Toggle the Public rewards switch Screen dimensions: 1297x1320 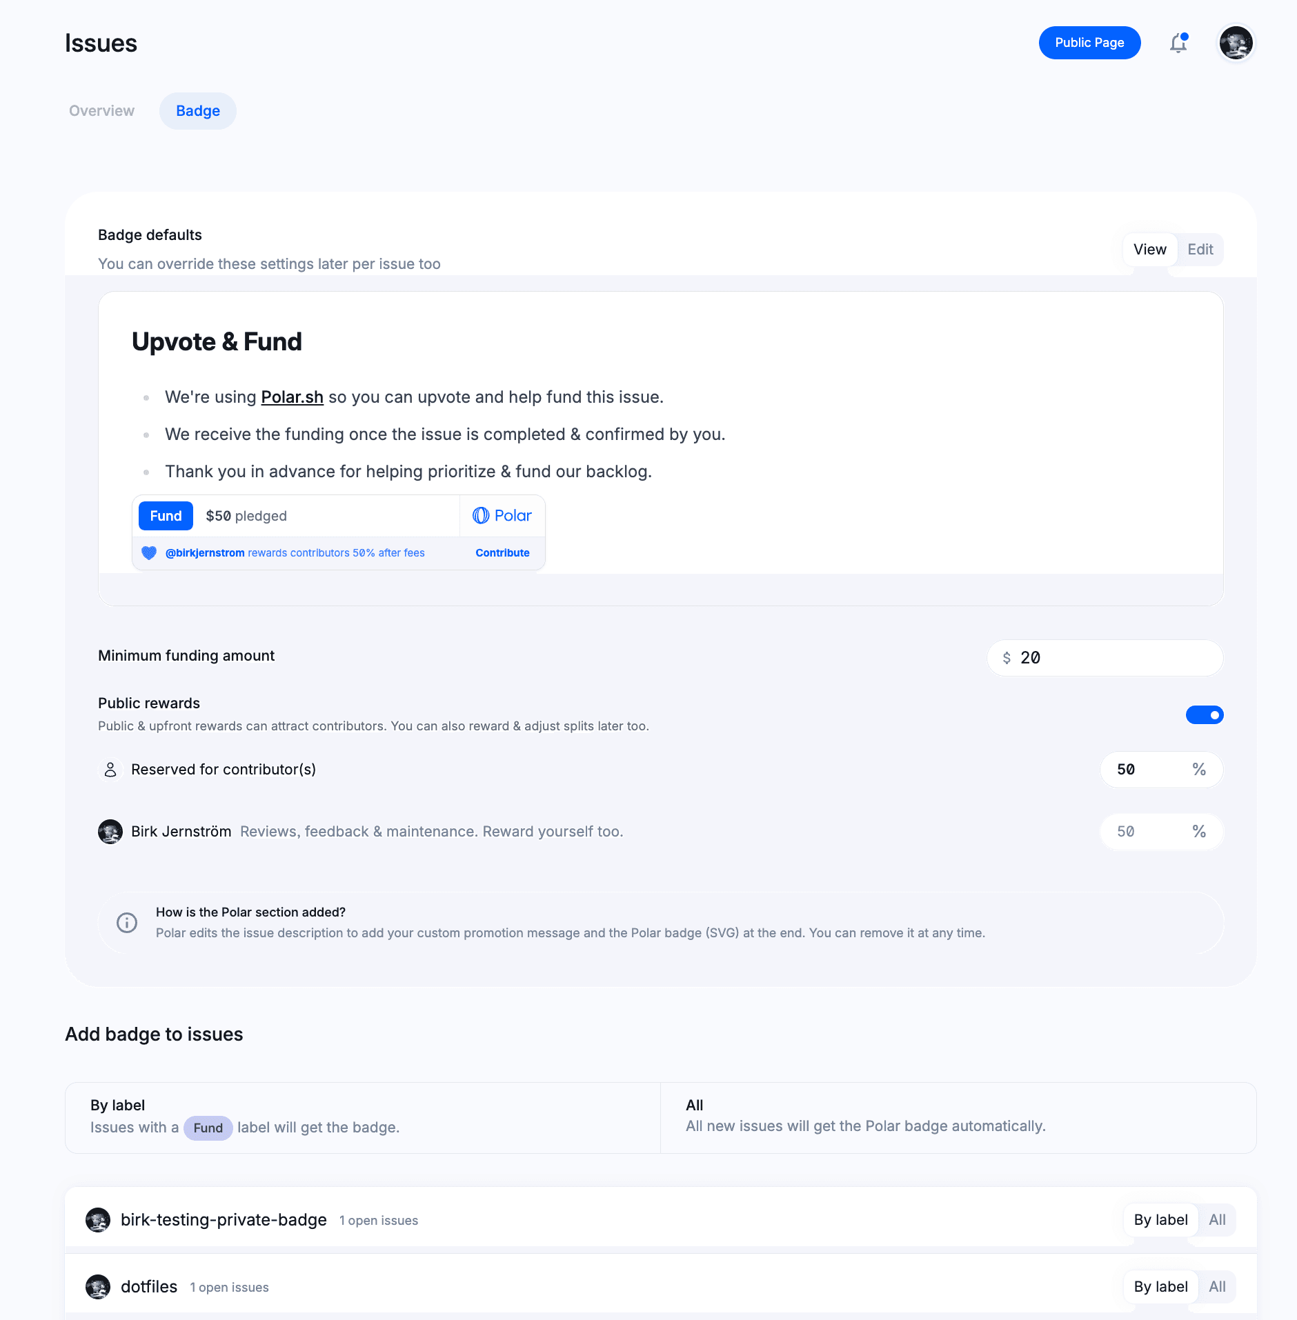[x=1205, y=715]
